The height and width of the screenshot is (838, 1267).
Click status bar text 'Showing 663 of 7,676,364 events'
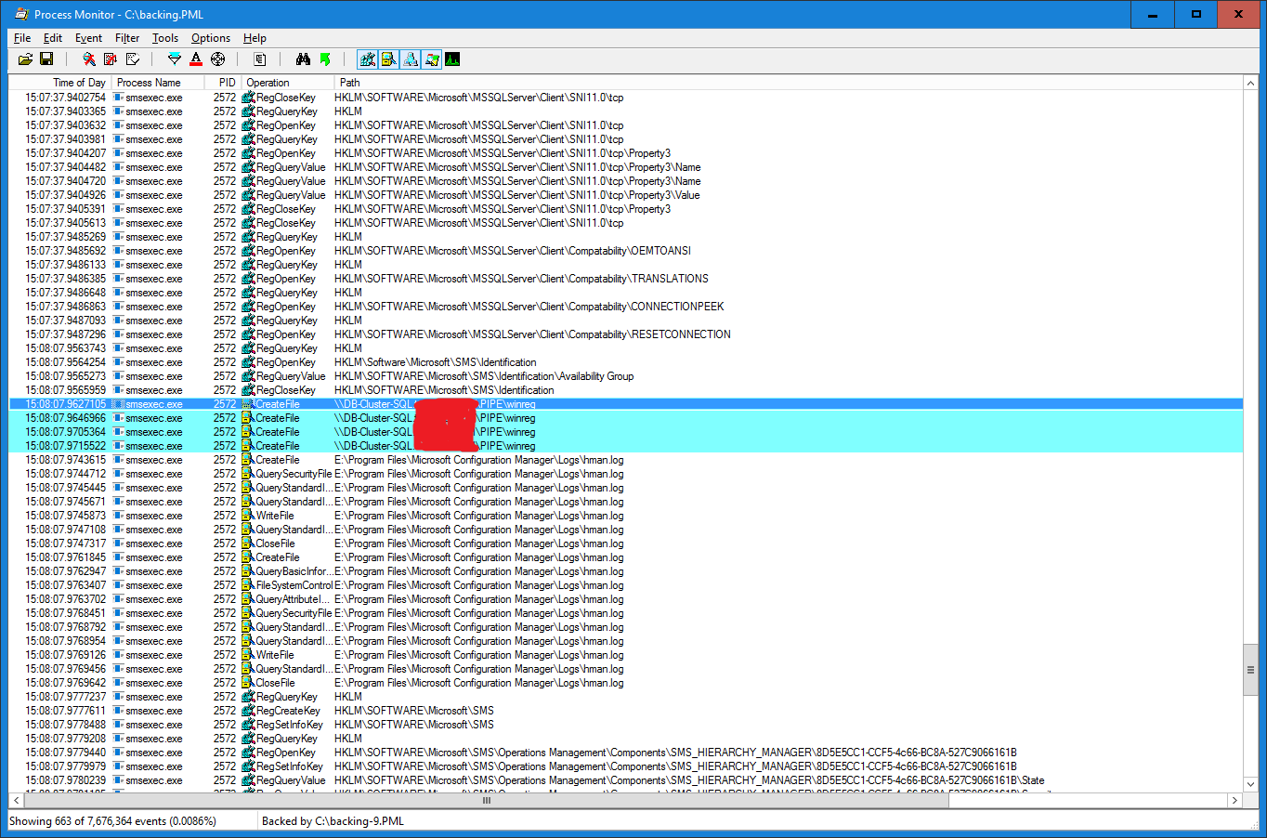112,821
